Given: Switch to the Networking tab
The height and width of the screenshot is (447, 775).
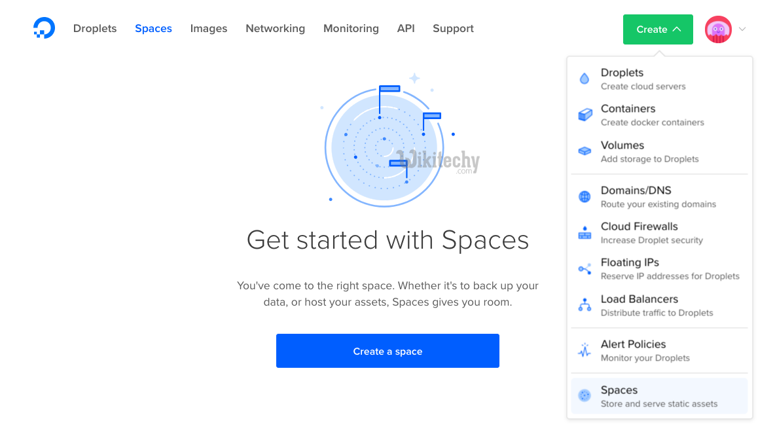Looking at the screenshot, I should point(275,28).
